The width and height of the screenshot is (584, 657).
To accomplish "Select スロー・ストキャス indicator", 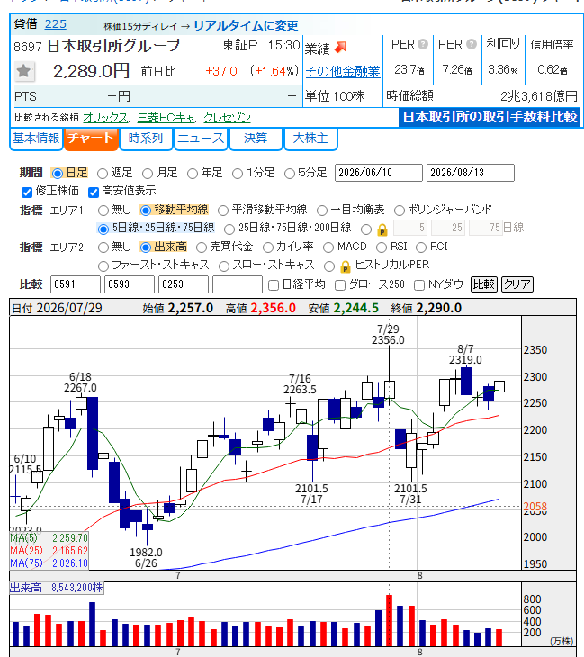I will point(224,266).
